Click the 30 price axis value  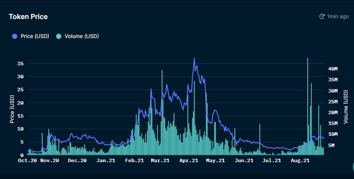pos(20,77)
